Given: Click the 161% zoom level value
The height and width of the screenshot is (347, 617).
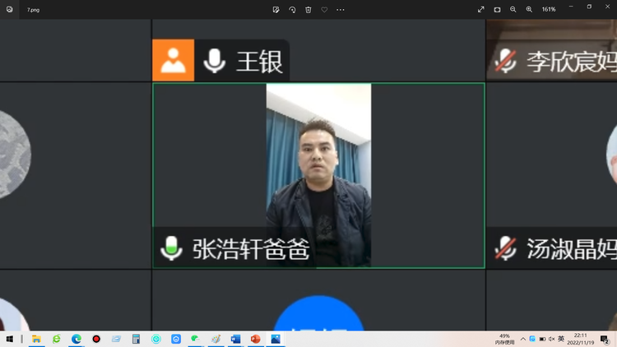Looking at the screenshot, I should [x=549, y=9].
